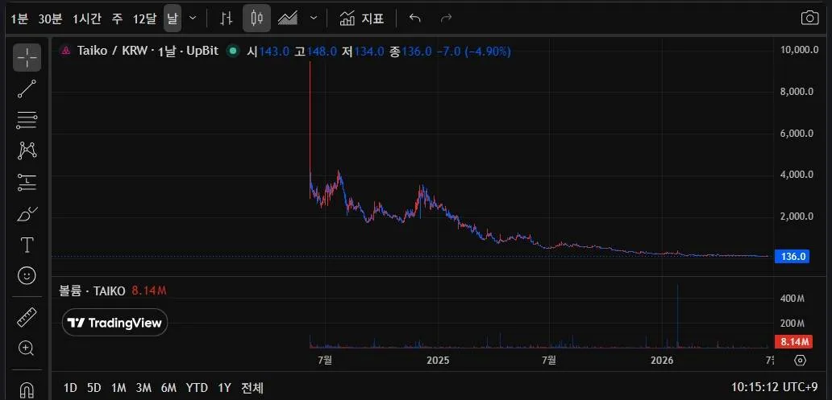This screenshot has height=400, width=832.
Task: Click the 고148.0 high value in legend
Action: 316,52
